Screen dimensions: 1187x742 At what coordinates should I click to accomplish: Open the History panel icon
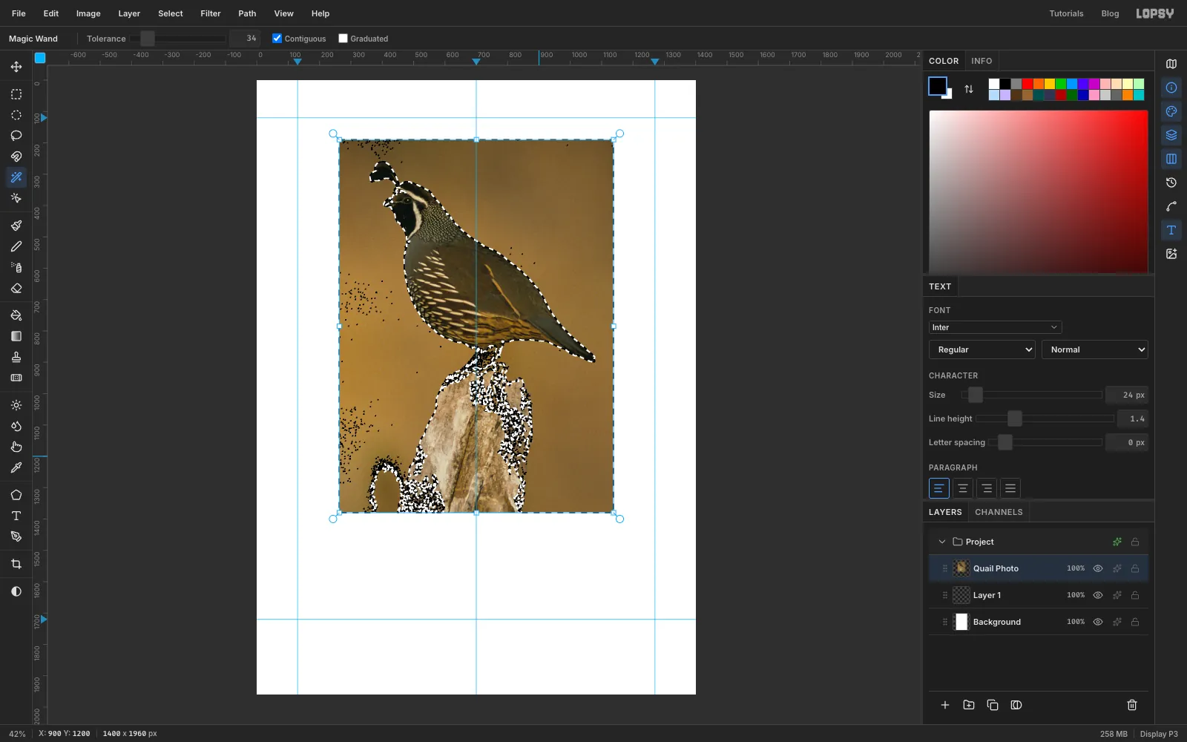(x=1171, y=183)
